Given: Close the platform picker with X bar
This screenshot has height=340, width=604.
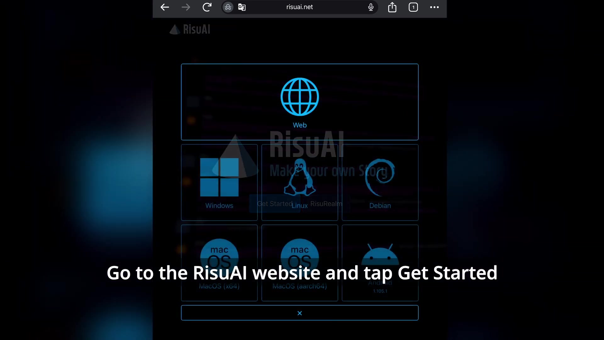Looking at the screenshot, I should click(x=299, y=313).
